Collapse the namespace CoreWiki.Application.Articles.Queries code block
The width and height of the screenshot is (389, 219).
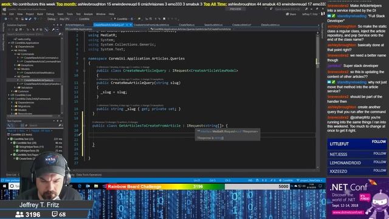tap(84, 58)
